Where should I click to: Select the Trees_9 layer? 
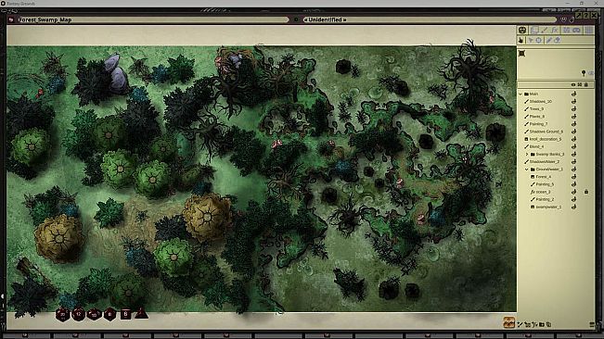coord(536,108)
